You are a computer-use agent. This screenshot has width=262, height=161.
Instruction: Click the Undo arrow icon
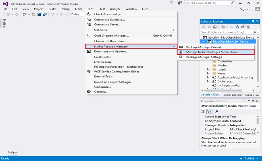click(x=52, y=14)
